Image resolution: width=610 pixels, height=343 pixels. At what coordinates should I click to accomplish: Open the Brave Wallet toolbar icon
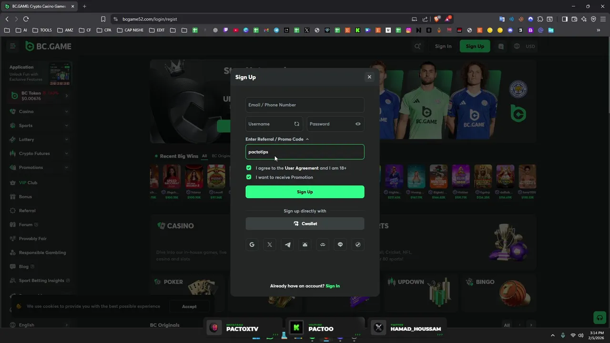(574, 19)
